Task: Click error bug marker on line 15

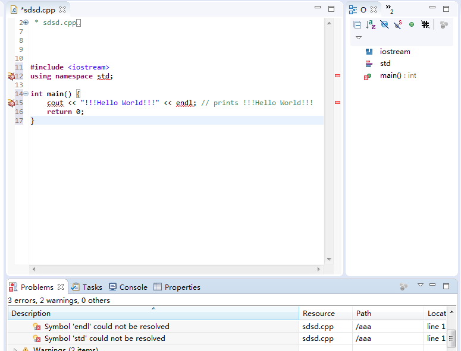Action: (11, 103)
